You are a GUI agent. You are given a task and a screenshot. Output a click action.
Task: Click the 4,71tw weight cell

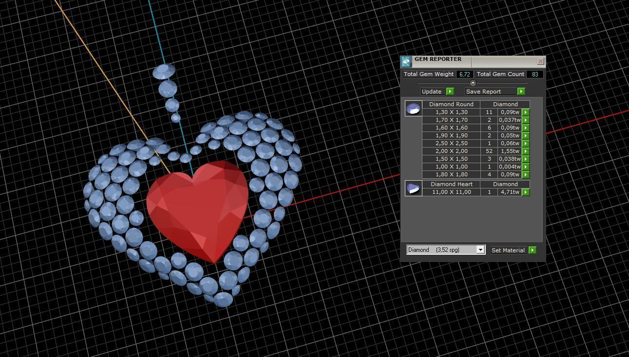pyautogui.click(x=510, y=192)
